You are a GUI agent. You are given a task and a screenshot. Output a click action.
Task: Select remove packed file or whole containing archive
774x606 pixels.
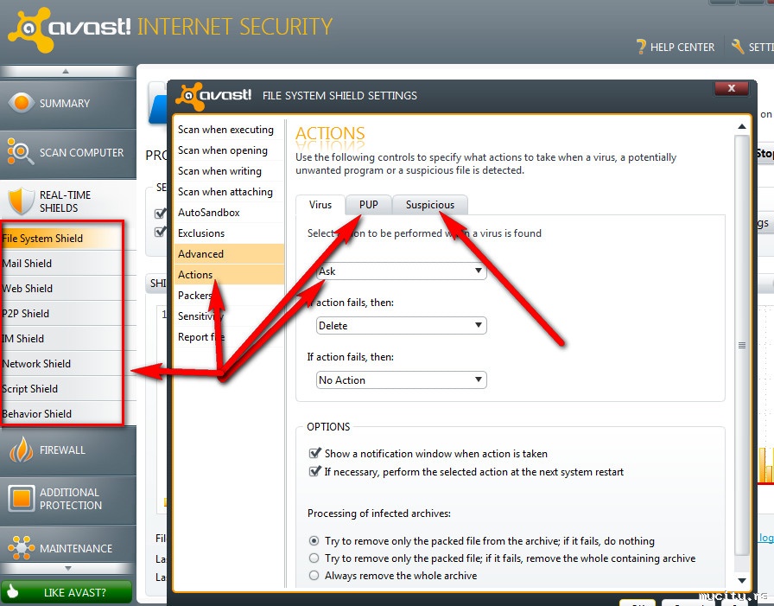[x=314, y=558]
